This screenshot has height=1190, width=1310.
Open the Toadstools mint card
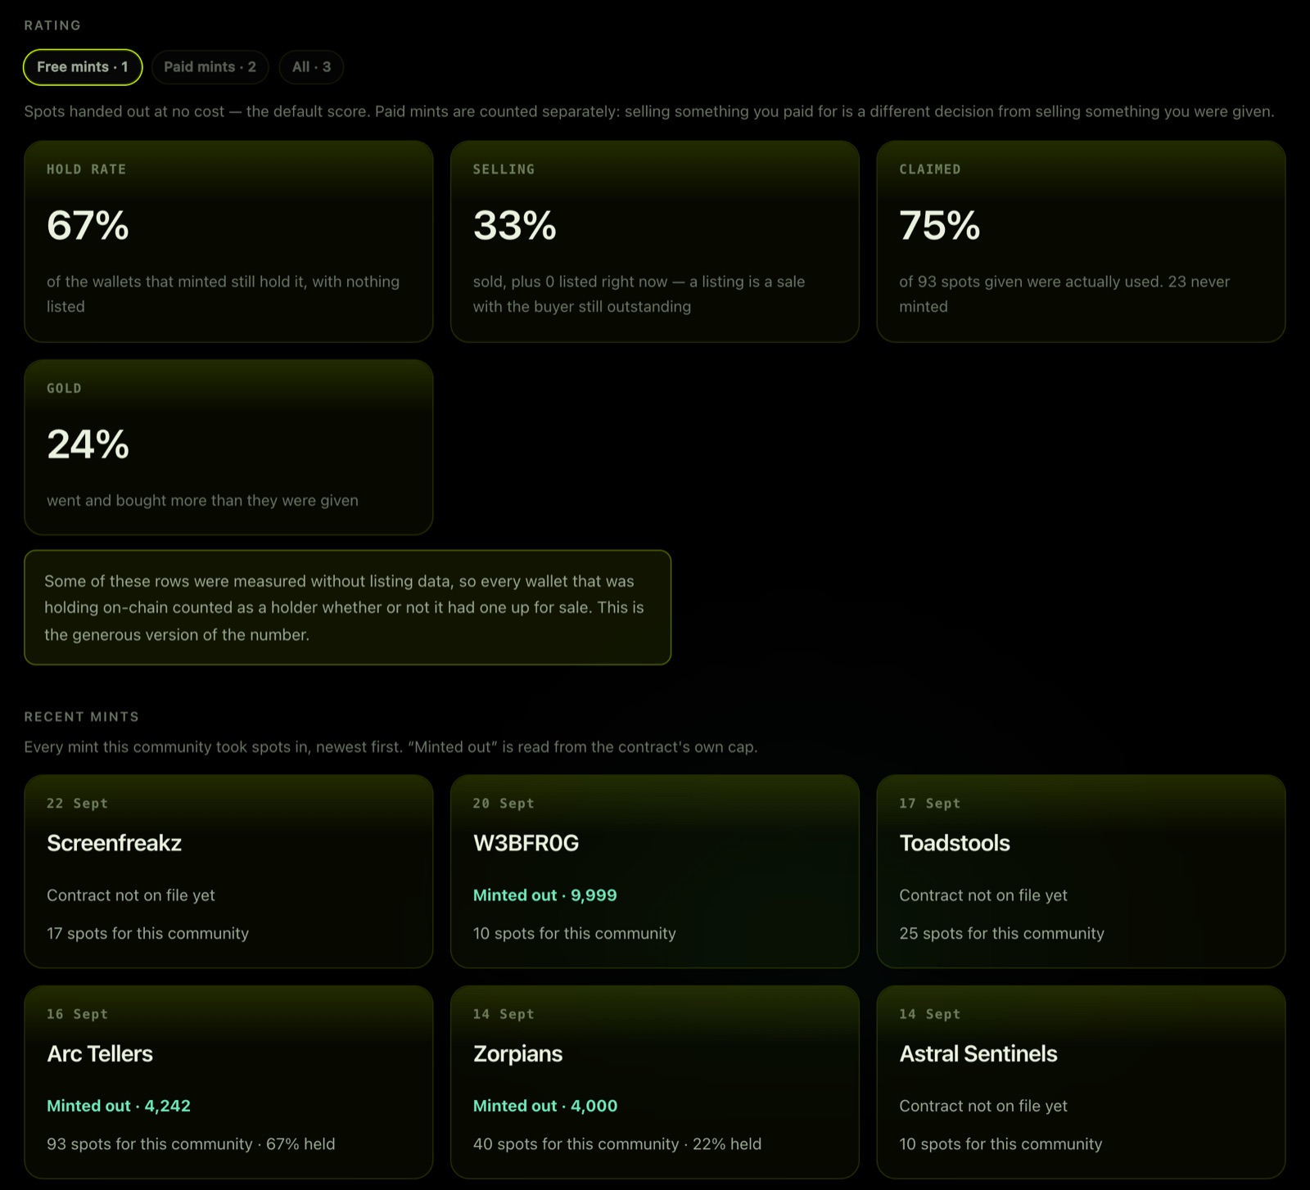point(1081,872)
